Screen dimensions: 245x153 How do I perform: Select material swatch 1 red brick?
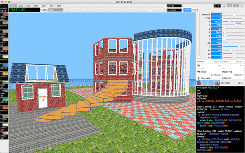tap(4, 17)
